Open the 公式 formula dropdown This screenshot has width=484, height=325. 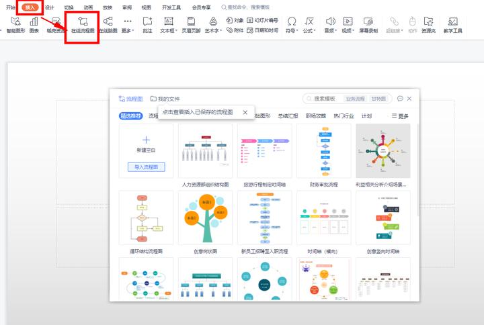(x=309, y=25)
